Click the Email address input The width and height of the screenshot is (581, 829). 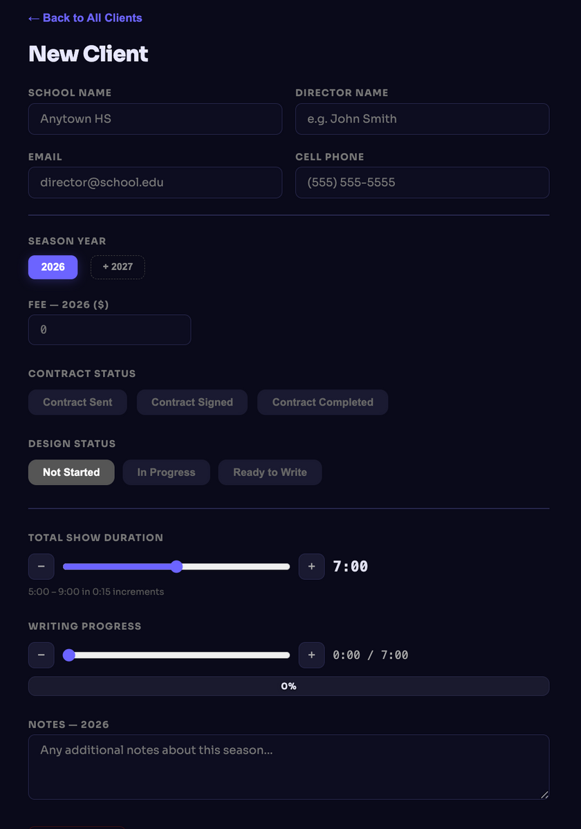coord(155,182)
